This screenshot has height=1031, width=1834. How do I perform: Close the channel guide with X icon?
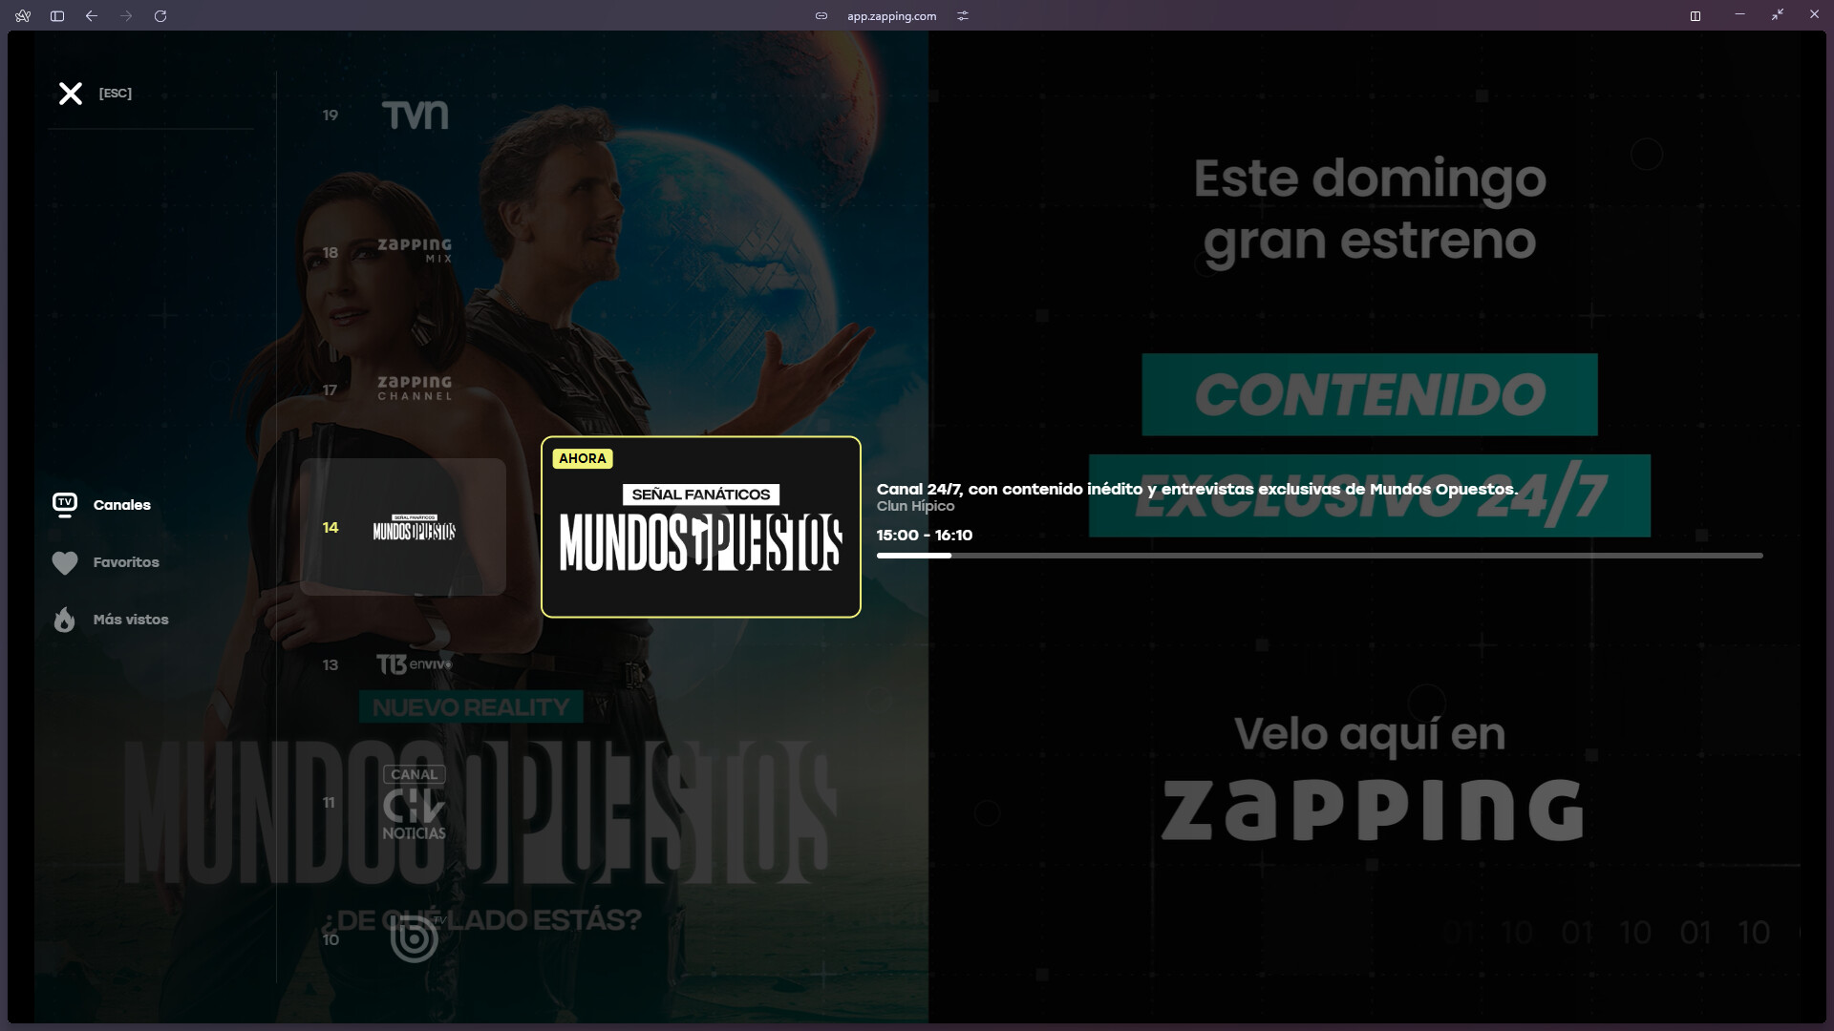[x=70, y=94]
